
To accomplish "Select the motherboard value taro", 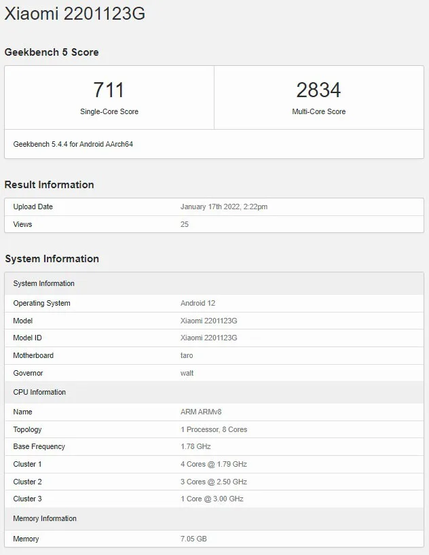I will tap(187, 355).
